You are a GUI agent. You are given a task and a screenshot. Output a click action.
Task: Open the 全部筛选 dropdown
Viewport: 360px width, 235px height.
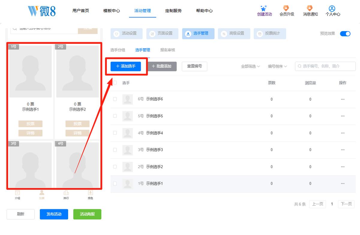pos(250,67)
